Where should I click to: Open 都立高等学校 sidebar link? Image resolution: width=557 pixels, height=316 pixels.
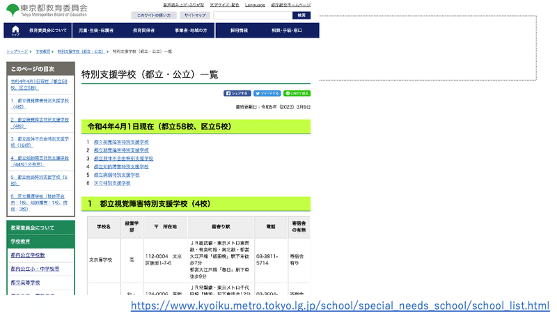(x=25, y=283)
